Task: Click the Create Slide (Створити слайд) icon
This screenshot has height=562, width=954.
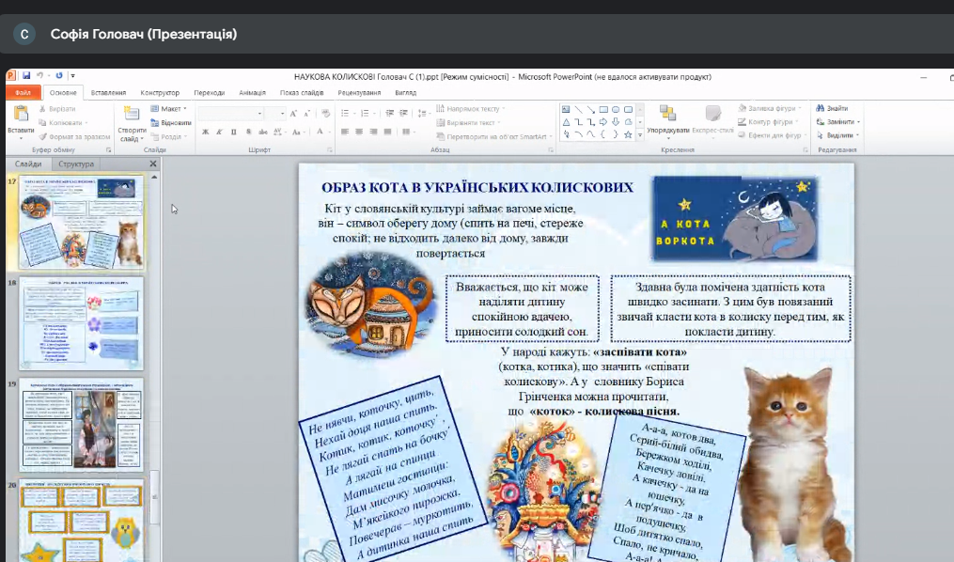Action: [x=131, y=116]
